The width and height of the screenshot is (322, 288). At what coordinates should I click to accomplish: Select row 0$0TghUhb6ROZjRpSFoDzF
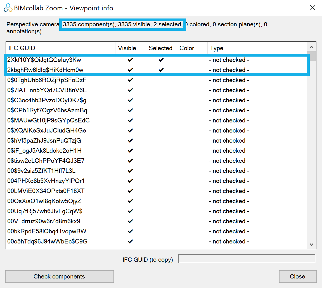(157, 80)
